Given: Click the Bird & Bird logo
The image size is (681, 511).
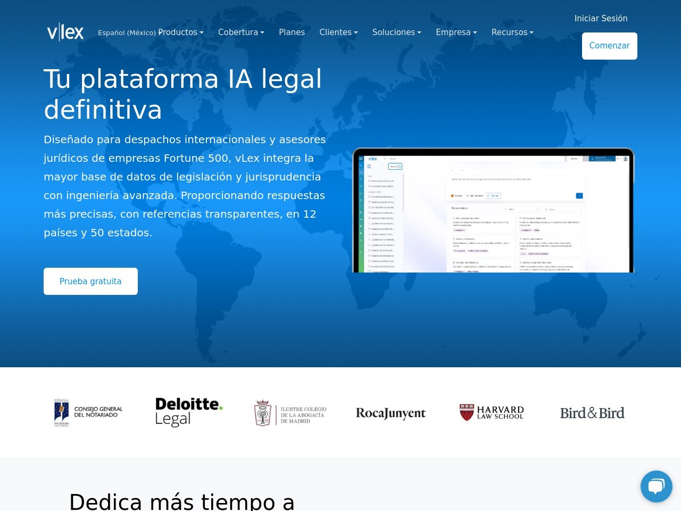Looking at the screenshot, I should (592, 413).
